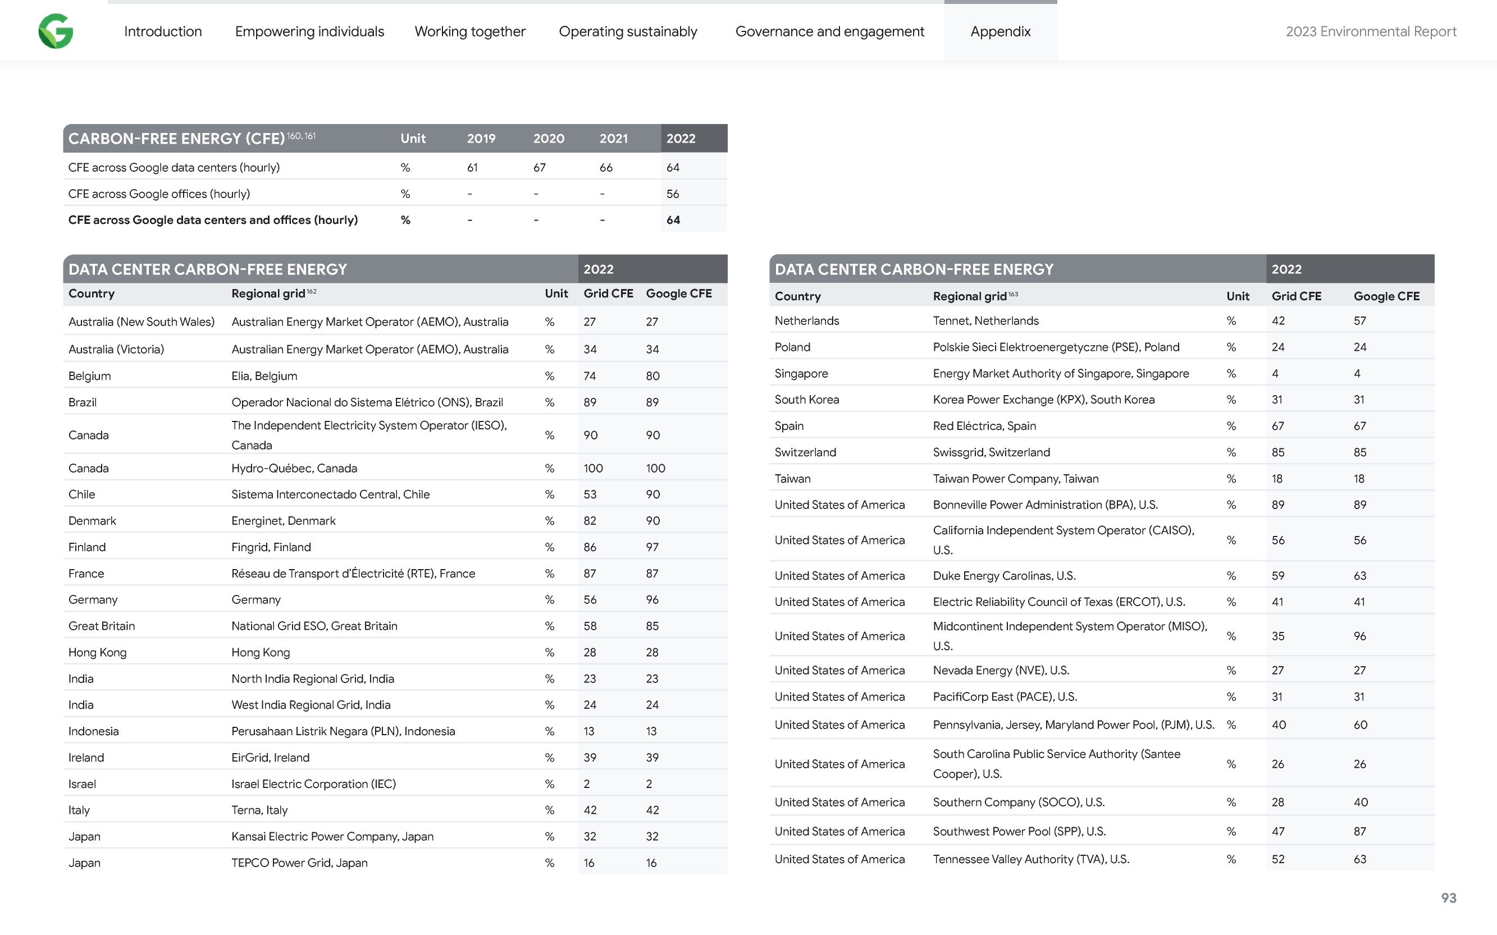Click North India Regional Grid, India
Viewport: 1497px width, 935px height.
click(x=312, y=679)
